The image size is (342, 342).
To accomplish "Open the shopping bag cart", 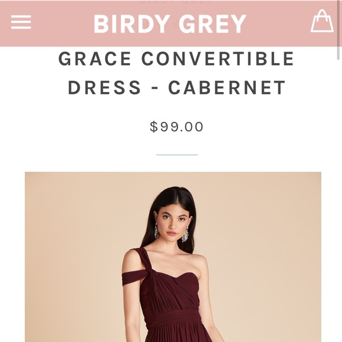I will (322, 21).
